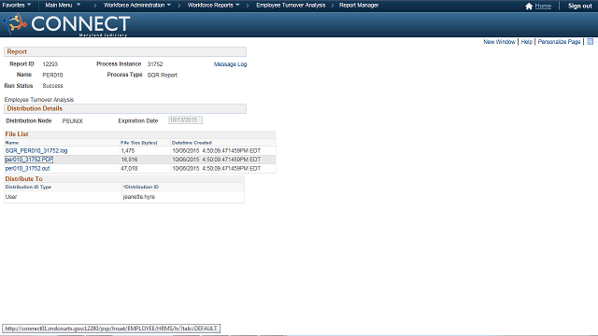Viewport: 598px width, 336px height.
Task: Click the Distribution ID Type column header
Action: tap(28, 187)
